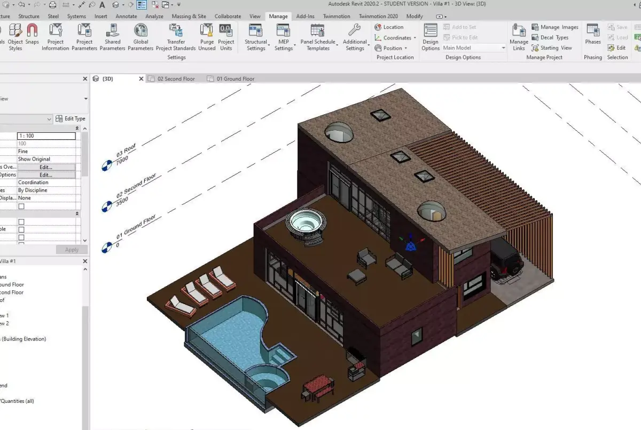
Task: Click the Undo arrow in quick access toolbar
Action: [x=21, y=5]
